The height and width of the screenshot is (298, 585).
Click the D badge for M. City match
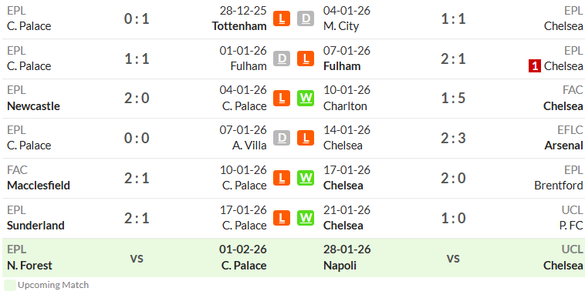point(306,18)
